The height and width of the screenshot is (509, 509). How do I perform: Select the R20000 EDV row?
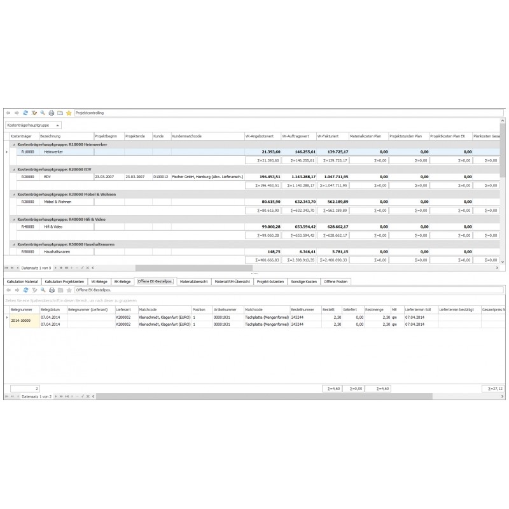(258, 177)
